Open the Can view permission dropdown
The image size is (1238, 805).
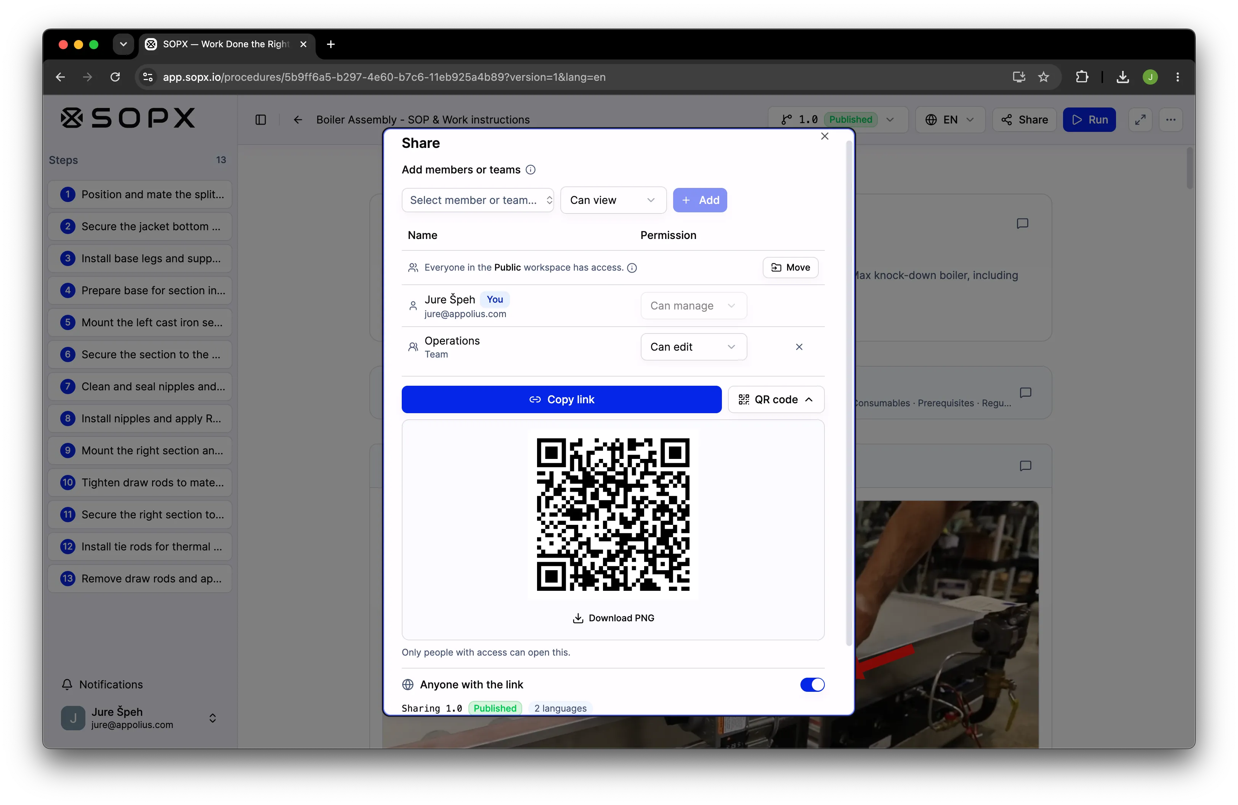[x=613, y=200]
